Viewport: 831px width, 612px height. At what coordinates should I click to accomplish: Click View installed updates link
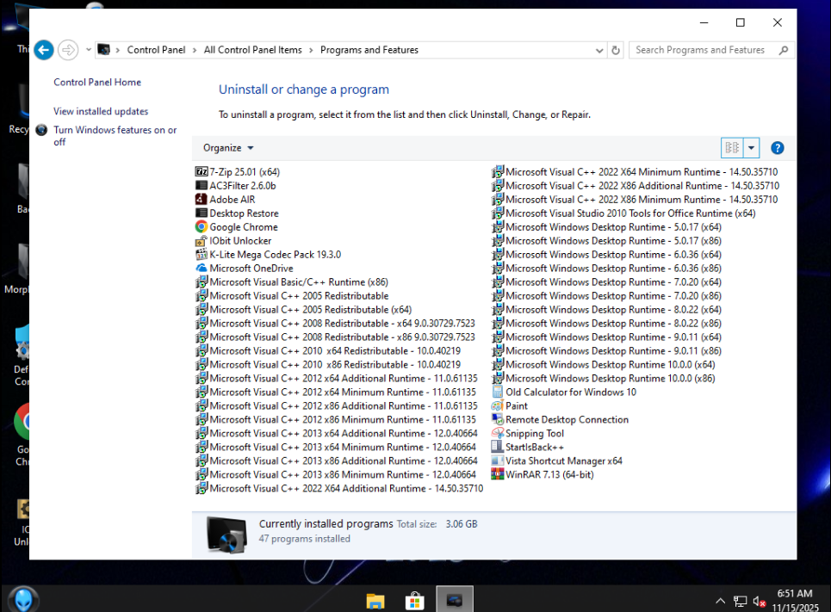click(101, 112)
